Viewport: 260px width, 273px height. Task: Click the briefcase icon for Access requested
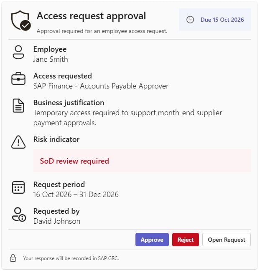coord(18,78)
